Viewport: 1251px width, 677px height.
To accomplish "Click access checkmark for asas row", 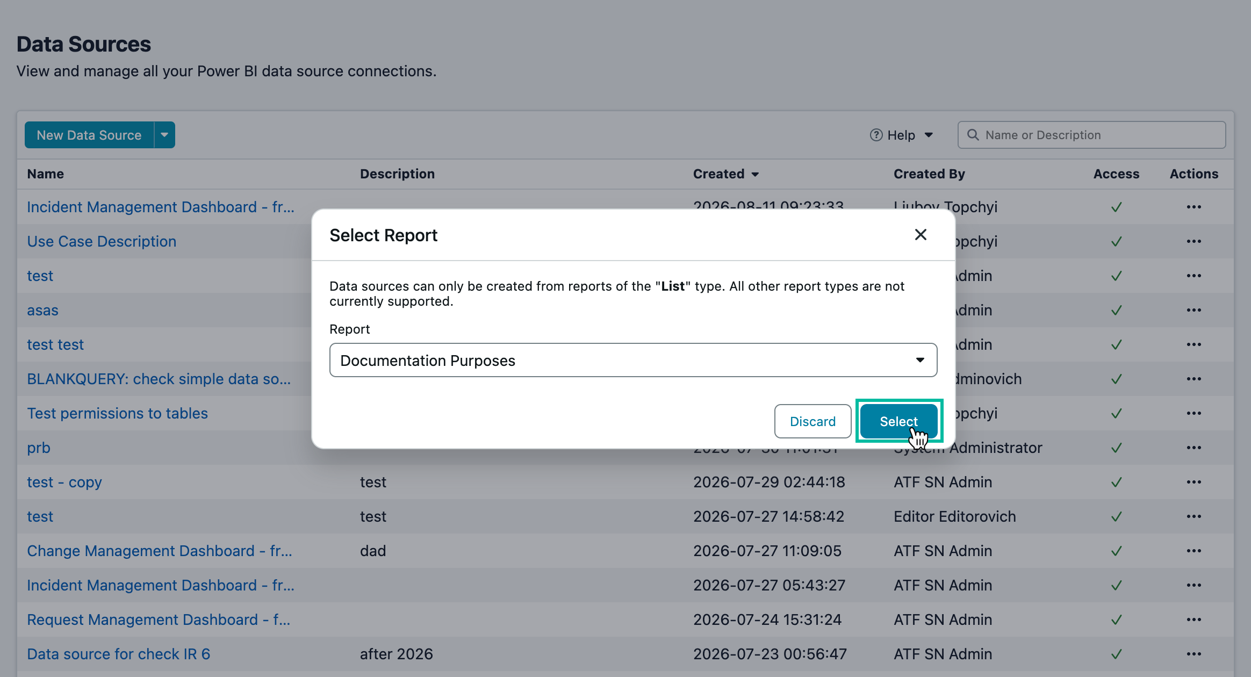I will tap(1116, 310).
